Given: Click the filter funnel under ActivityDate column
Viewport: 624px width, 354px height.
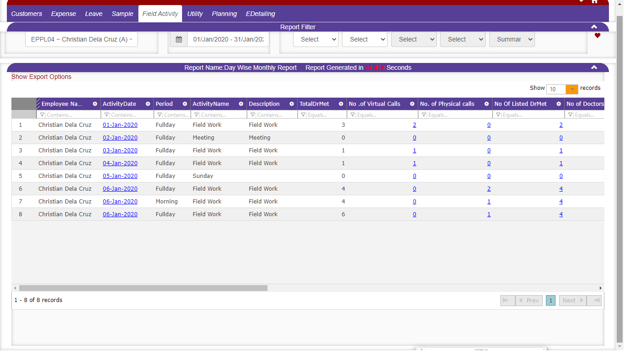Looking at the screenshot, I should [107, 115].
